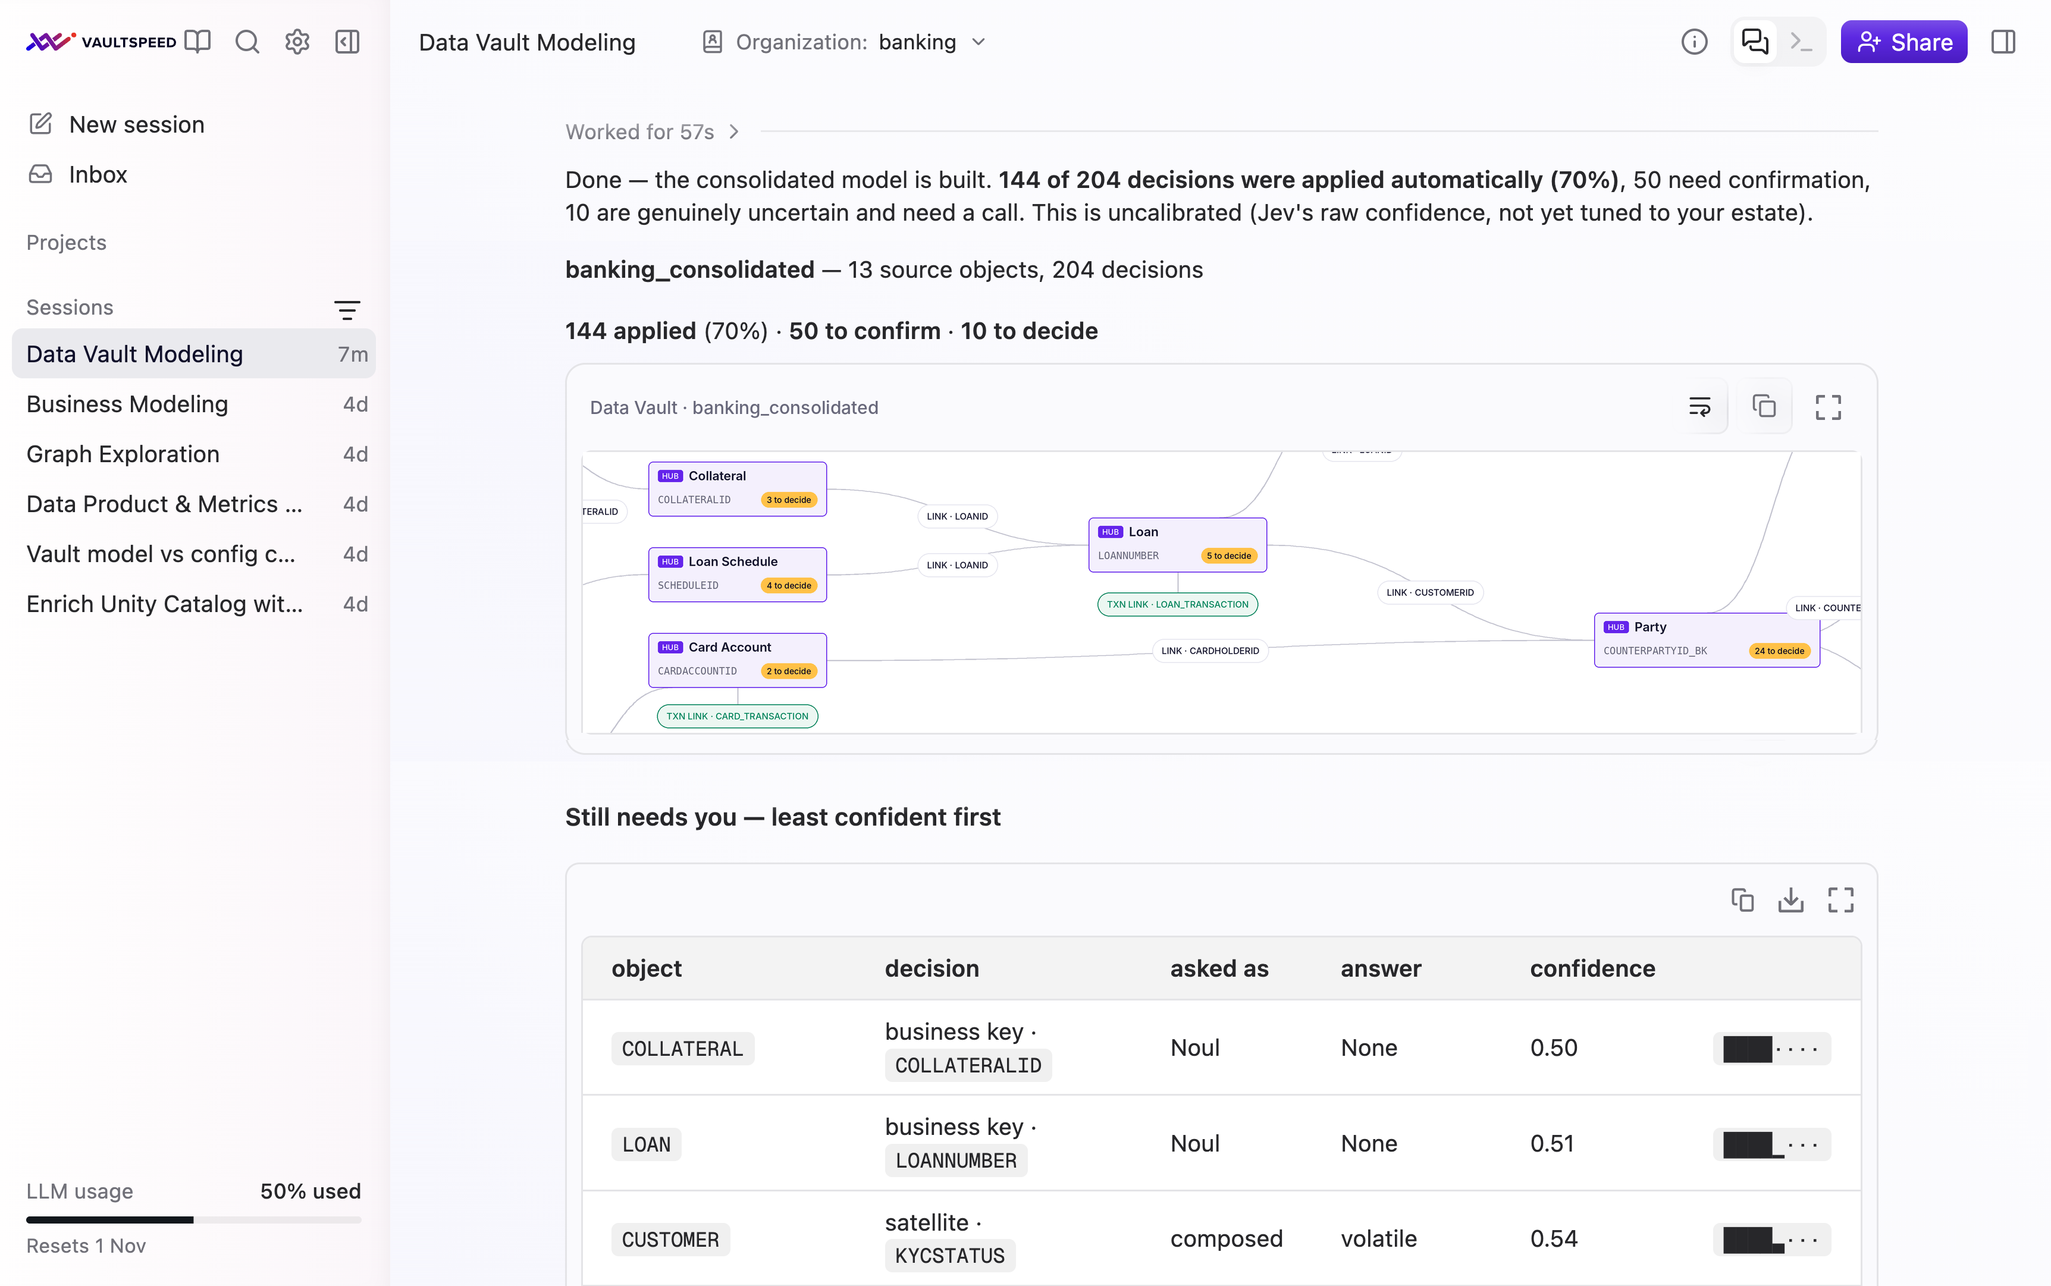
Task: Collapse the left sidebar panel icon
Action: [x=347, y=42]
